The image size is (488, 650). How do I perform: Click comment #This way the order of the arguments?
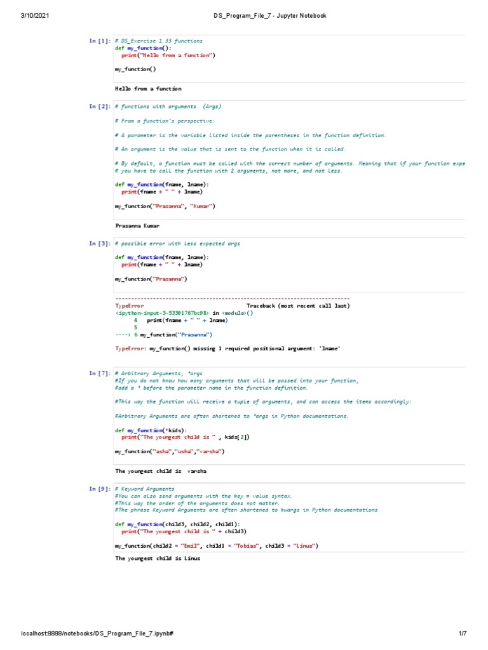(197, 503)
